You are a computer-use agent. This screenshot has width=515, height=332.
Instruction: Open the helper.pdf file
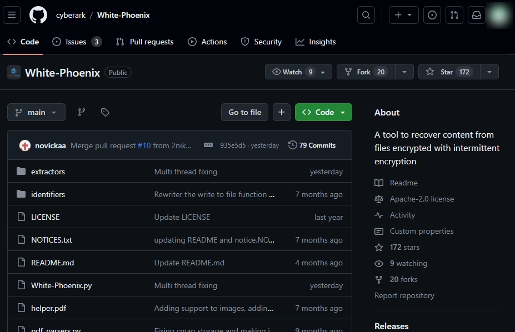point(48,308)
